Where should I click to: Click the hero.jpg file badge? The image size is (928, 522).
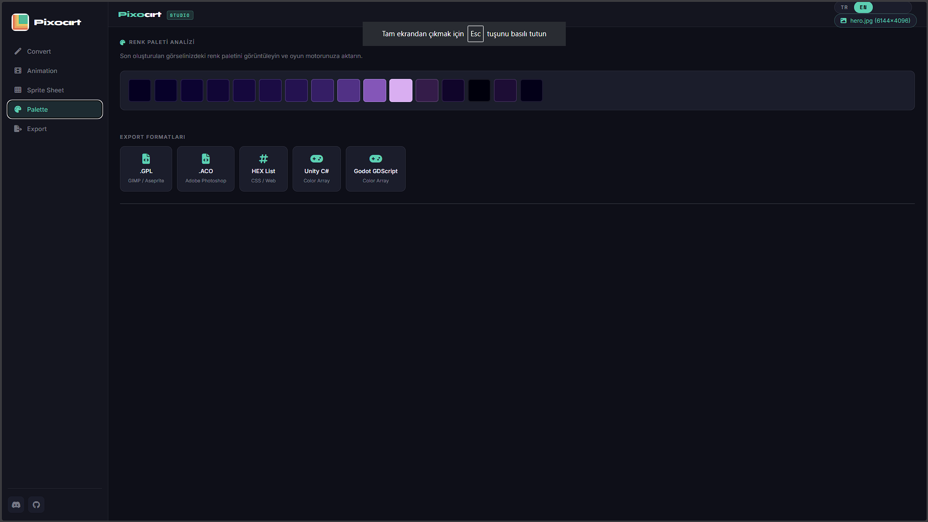pyautogui.click(x=875, y=21)
